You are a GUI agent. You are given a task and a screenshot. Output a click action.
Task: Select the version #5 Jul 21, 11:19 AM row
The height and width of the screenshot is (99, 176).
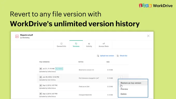[x=83, y=70]
